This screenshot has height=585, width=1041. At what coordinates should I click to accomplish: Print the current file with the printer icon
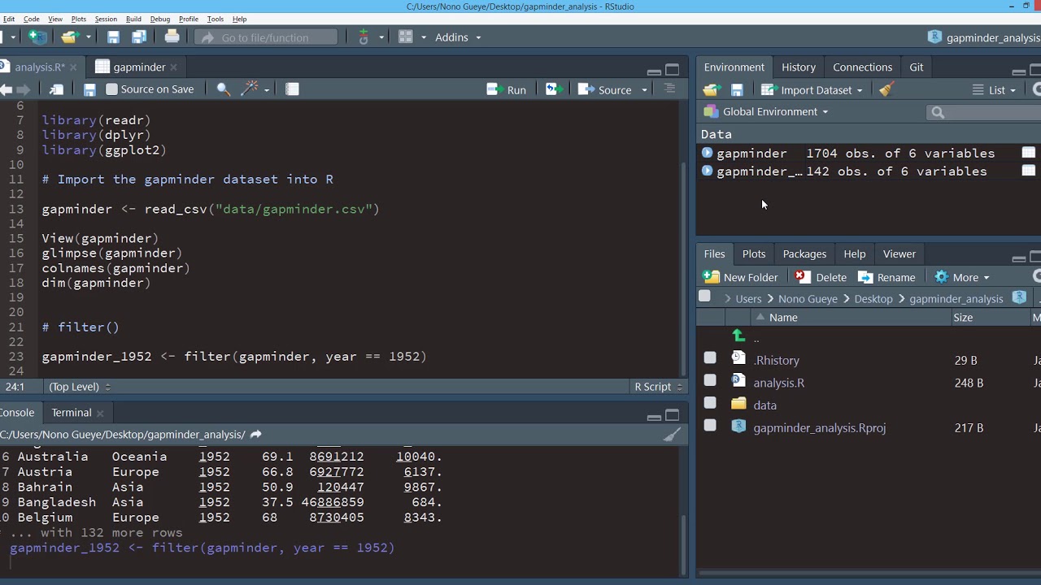(x=172, y=37)
